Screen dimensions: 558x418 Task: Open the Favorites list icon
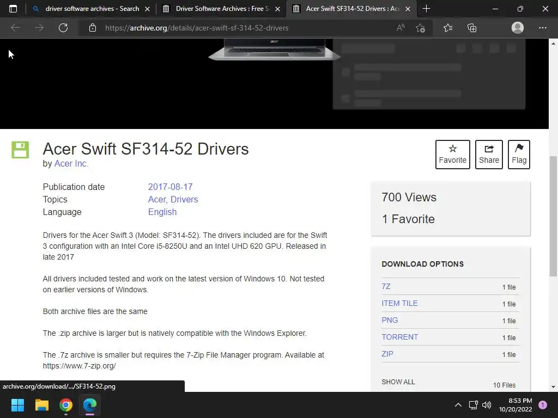(x=448, y=28)
